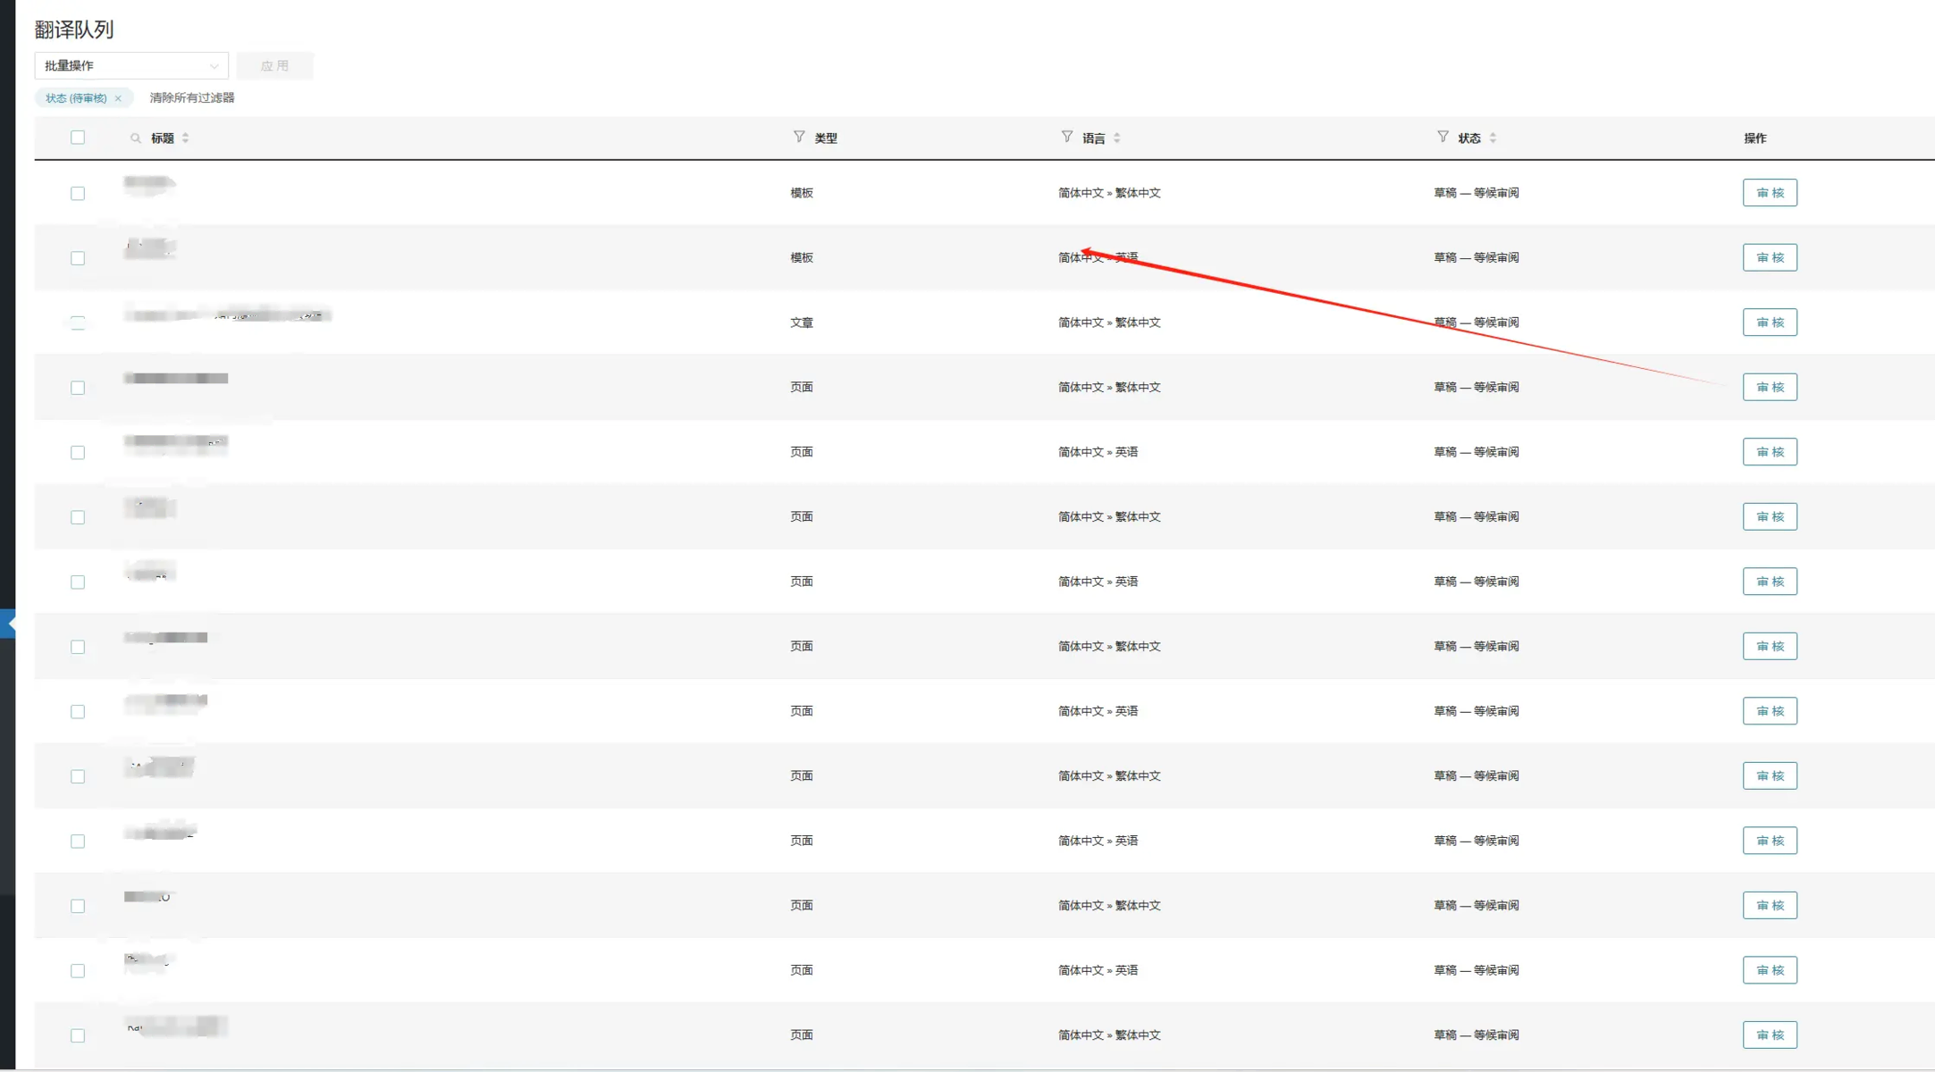Click 审核 for the 模板 英语 row
Screen dimensions: 1935x1072
coord(1770,257)
